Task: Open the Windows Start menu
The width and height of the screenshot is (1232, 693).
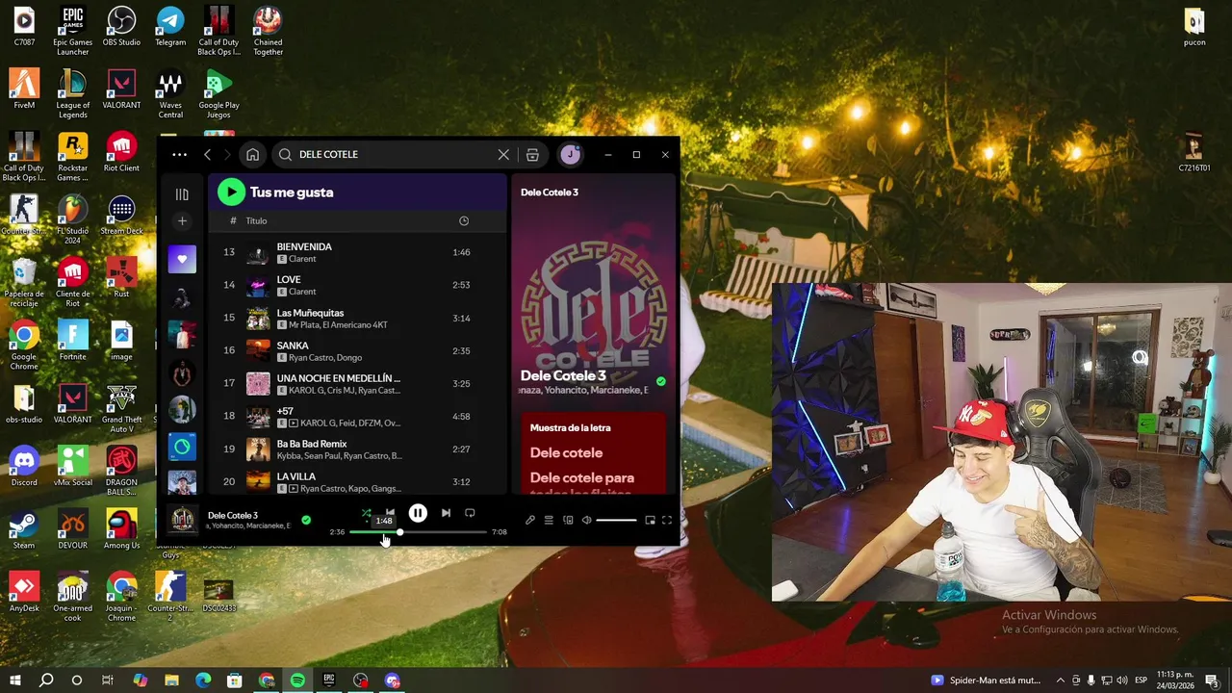Action: [15, 680]
